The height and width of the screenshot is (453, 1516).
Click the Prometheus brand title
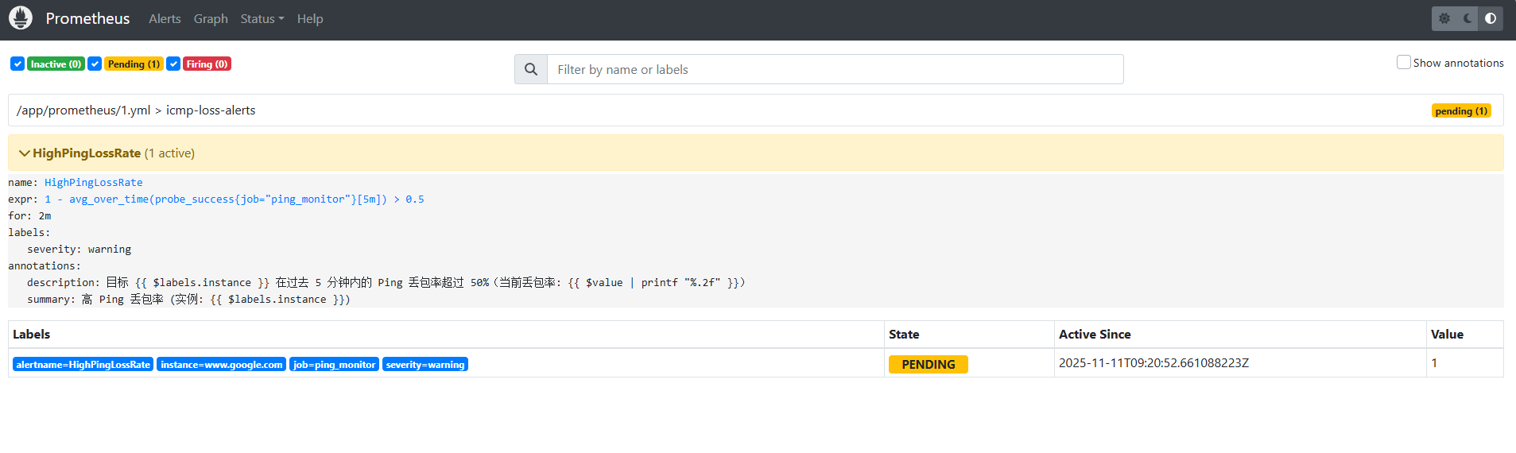click(87, 18)
